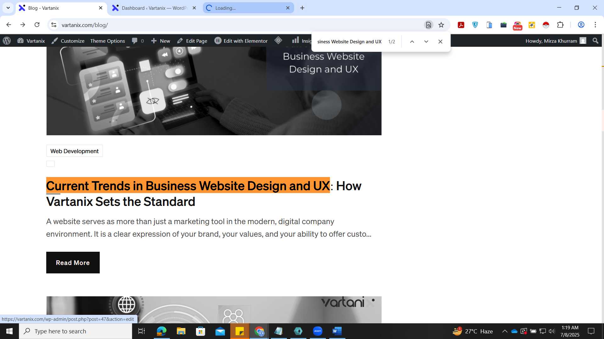Click the admin bar search magnifier icon
Screen dimensions: 604x339
pos(595,41)
